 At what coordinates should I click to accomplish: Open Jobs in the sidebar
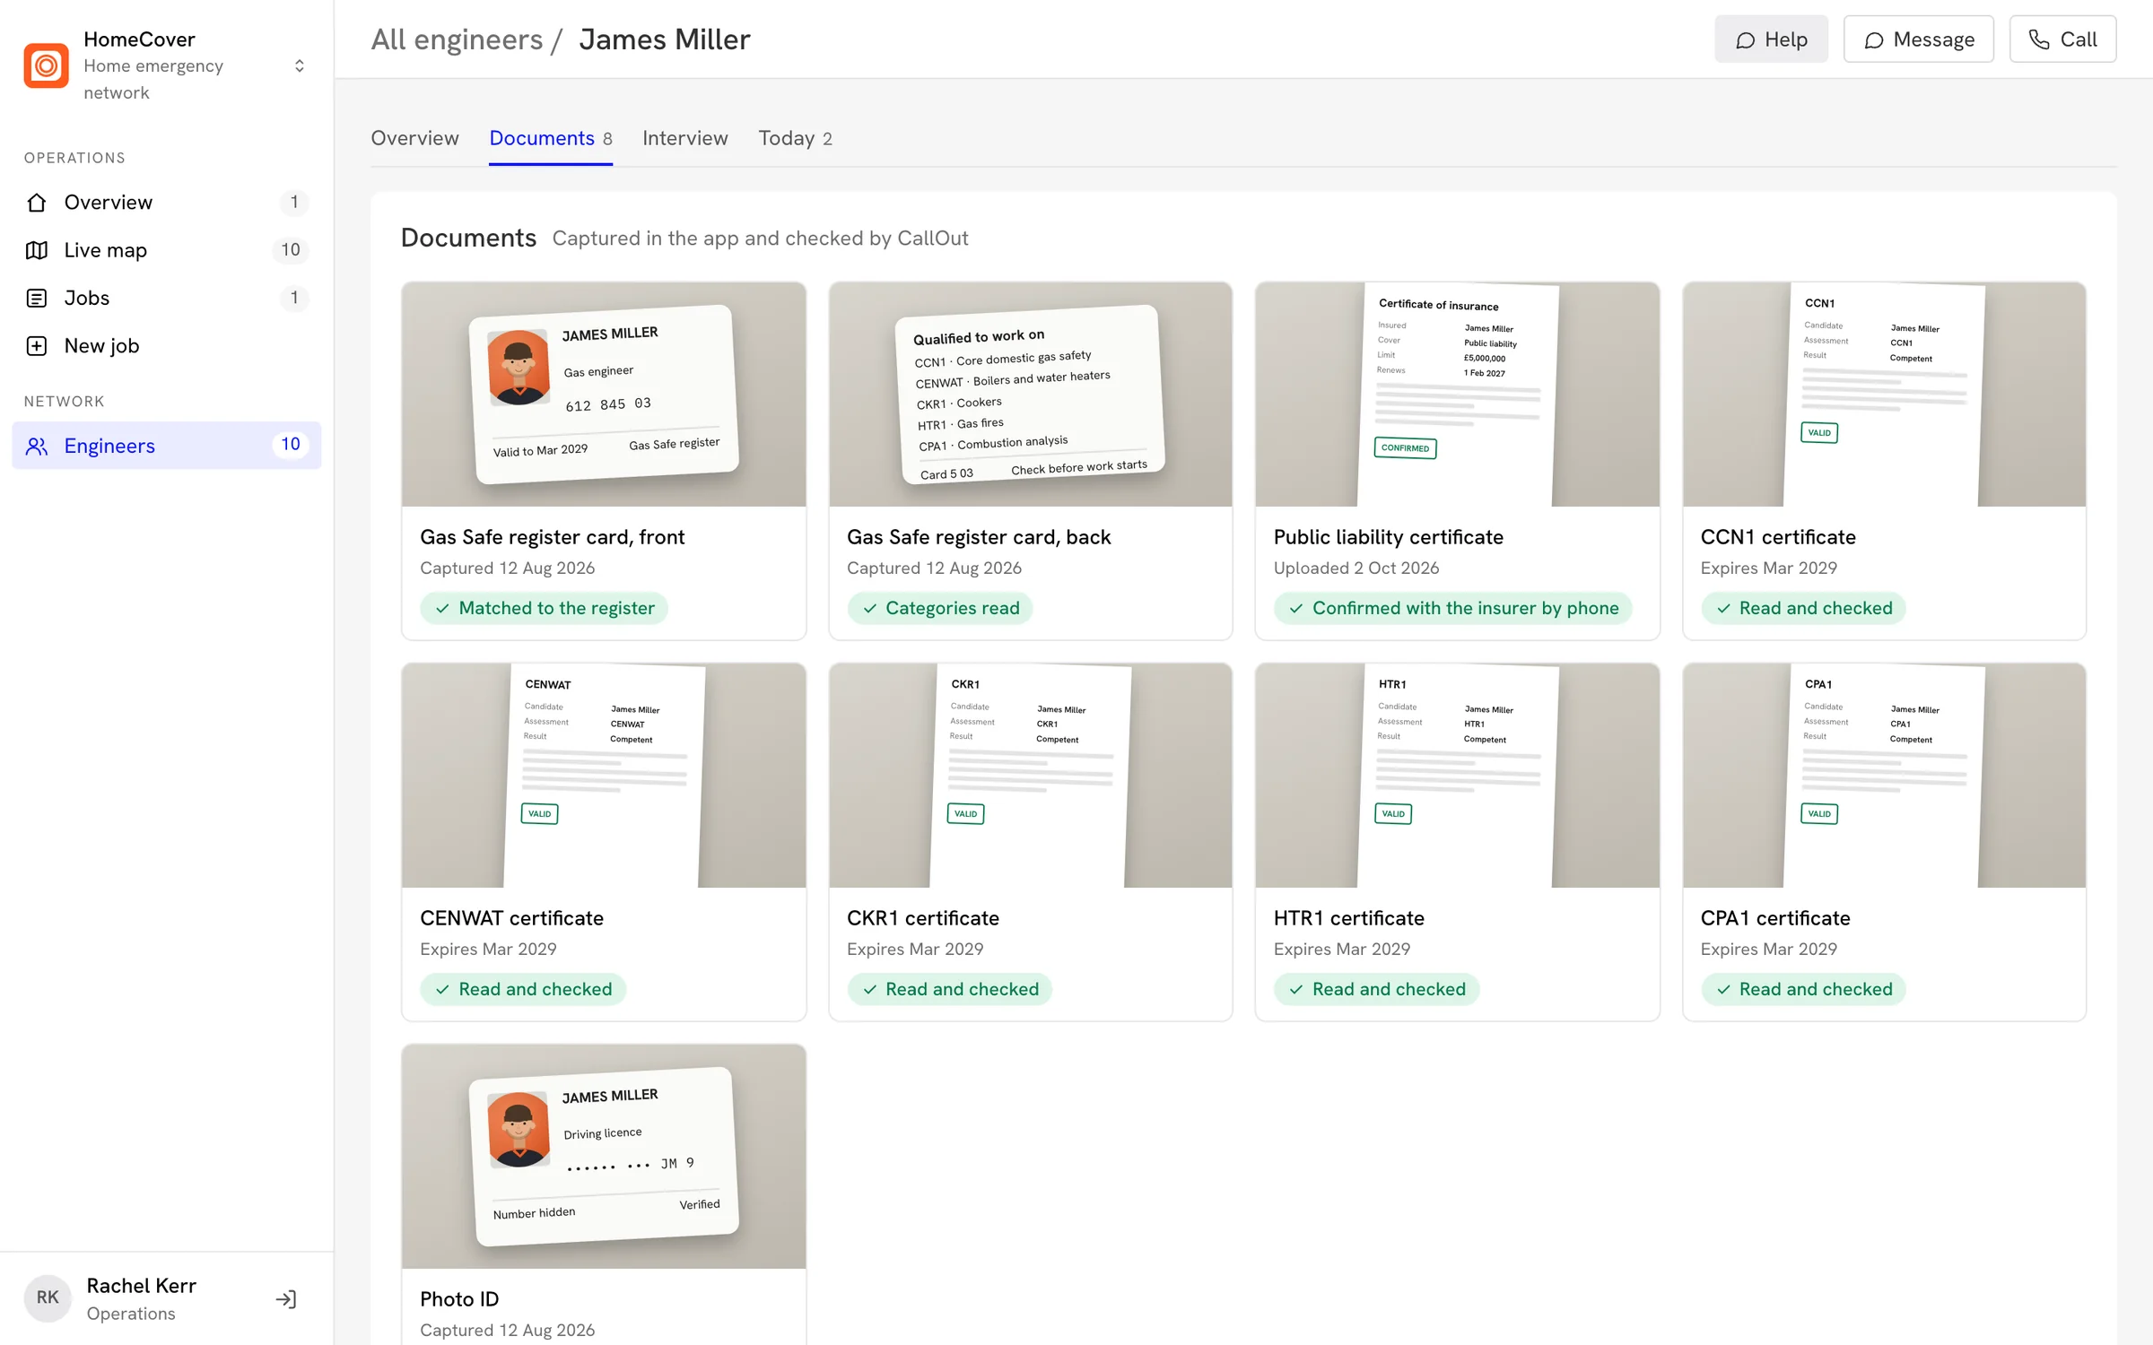click(x=167, y=298)
